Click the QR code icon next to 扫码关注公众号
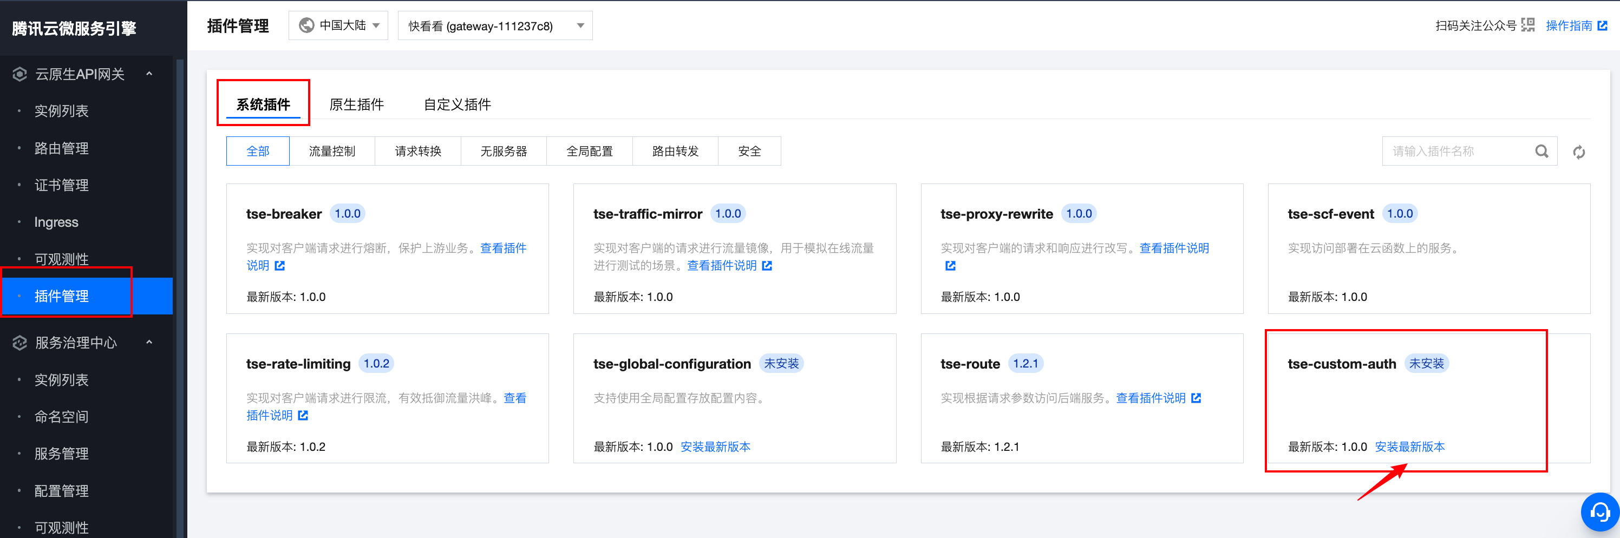The width and height of the screenshot is (1620, 538). tap(1527, 25)
